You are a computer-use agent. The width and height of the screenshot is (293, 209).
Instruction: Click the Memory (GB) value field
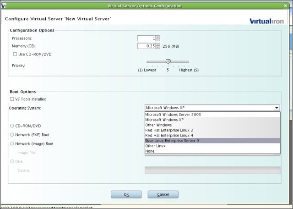pyautogui.click(x=146, y=46)
